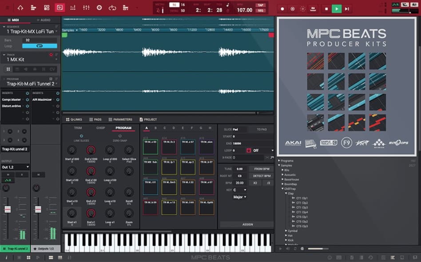Select sample CT1 Clp2 in the browser
This screenshot has height=262, width=421.
[302, 202]
